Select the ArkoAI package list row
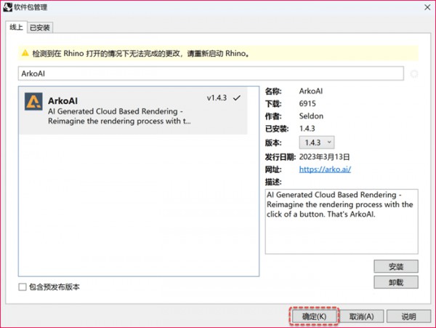The height and width of the screenshot is (328, 436). point(133,111)
